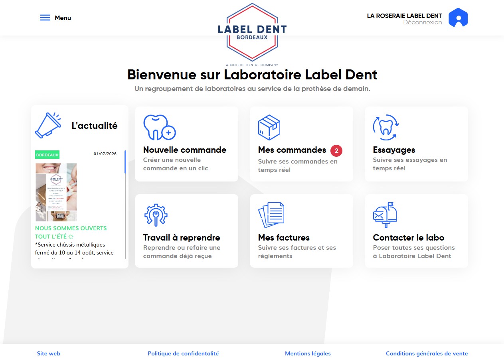
Task: Open the Nouvelle commande title
Action: click(185, 150)
